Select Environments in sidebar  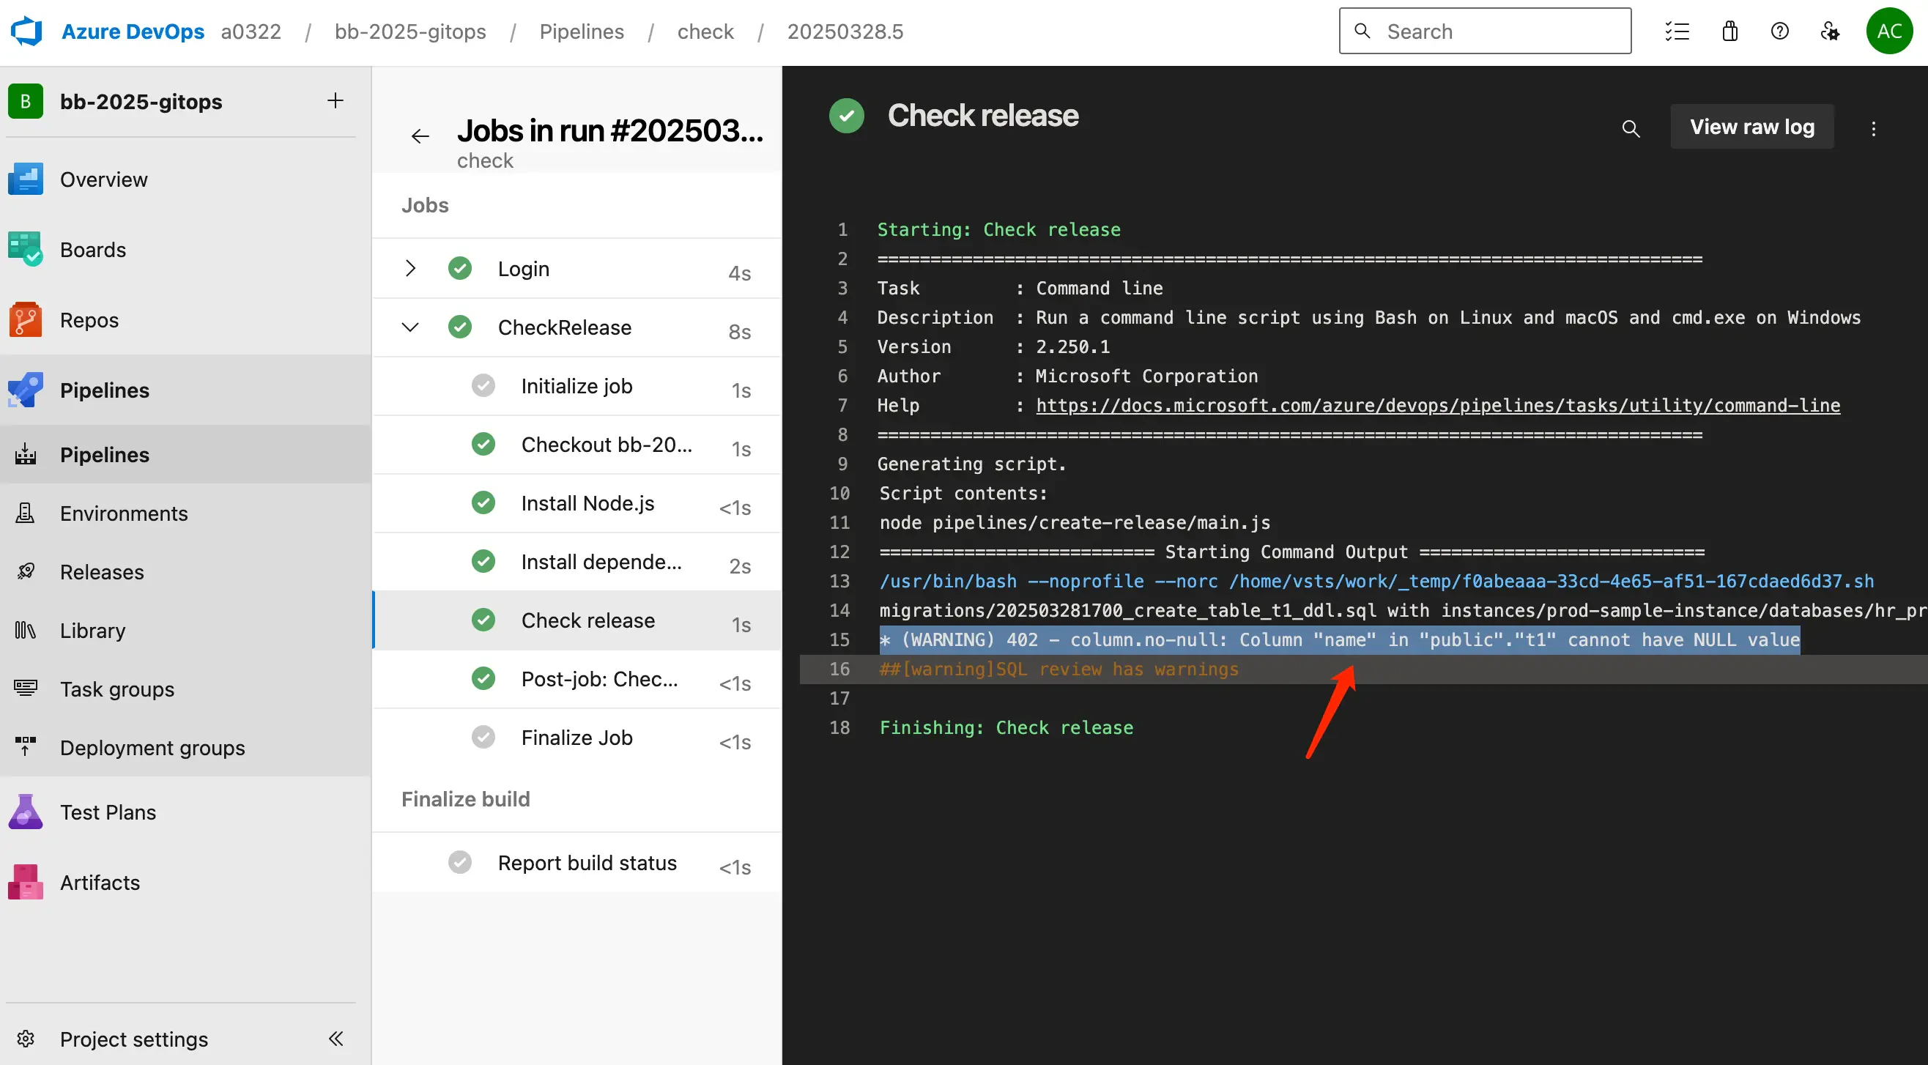tap(124, 513)
